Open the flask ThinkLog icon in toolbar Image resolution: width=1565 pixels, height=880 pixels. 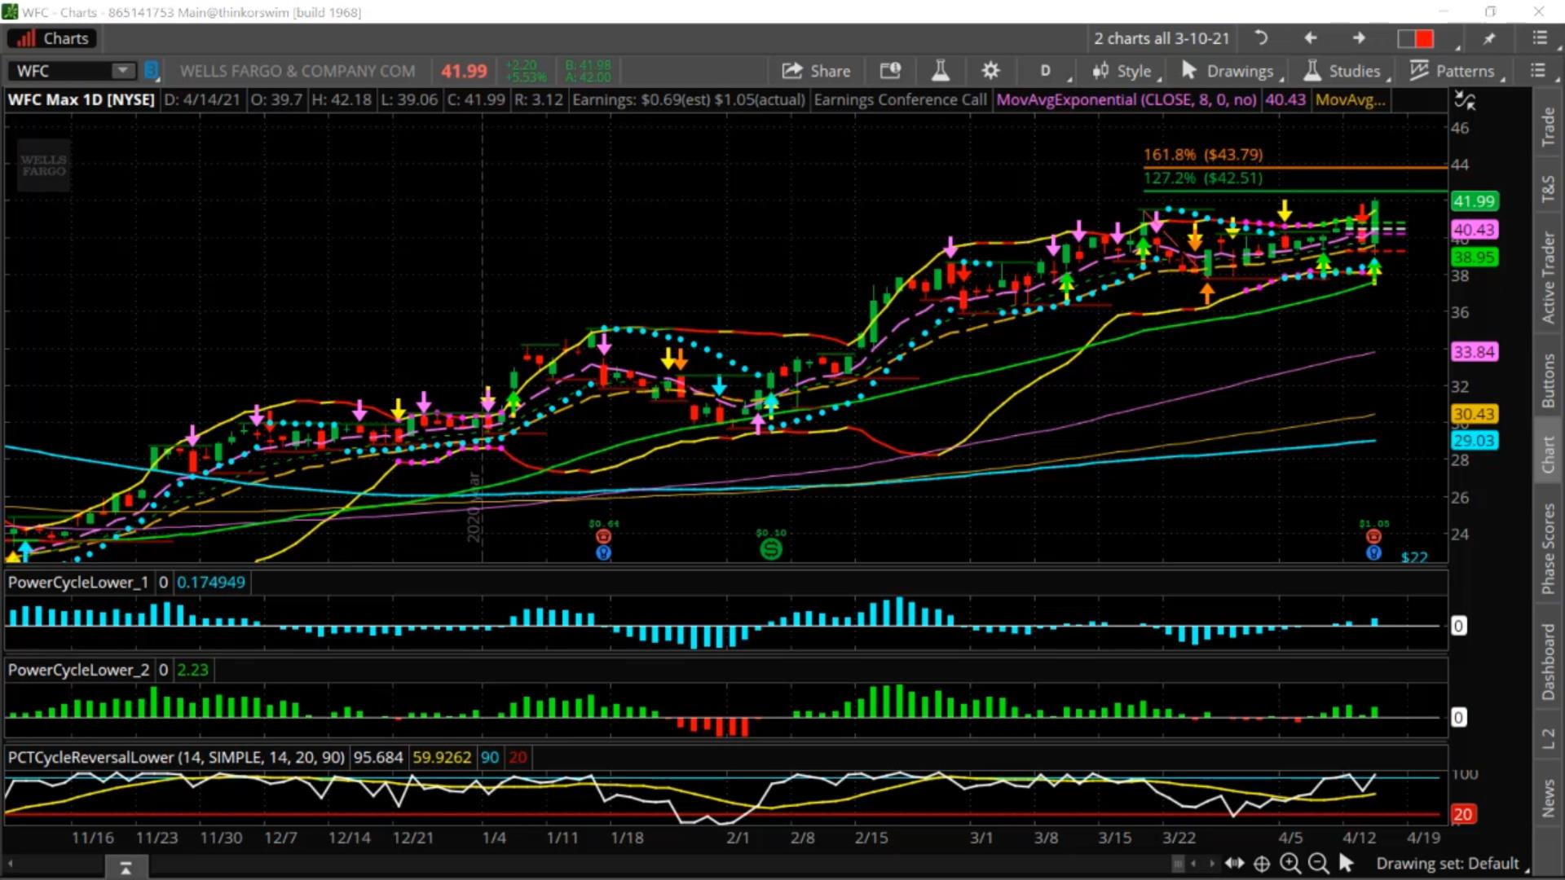coord(941,71)
